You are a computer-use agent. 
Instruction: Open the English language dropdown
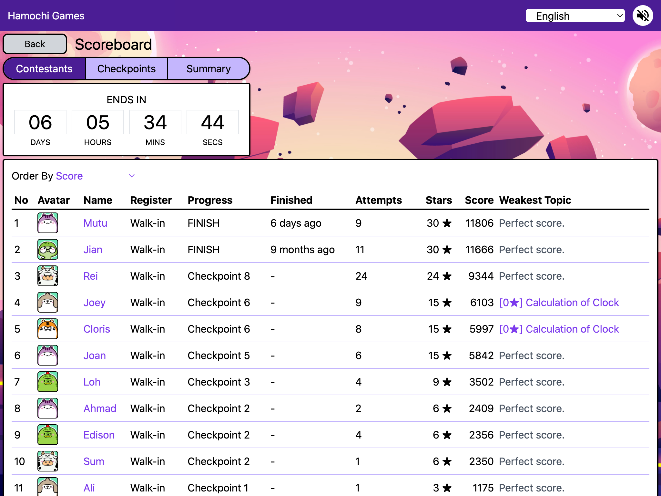575,16
